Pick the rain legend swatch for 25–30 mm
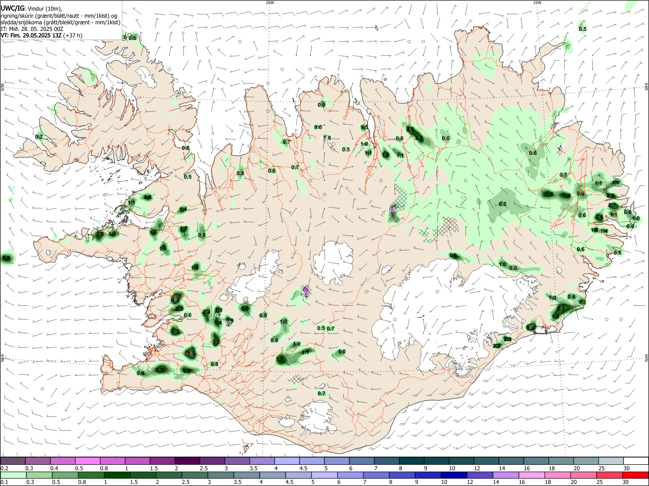The height and width of the screenshot is (486, 649). click(609, 475)
